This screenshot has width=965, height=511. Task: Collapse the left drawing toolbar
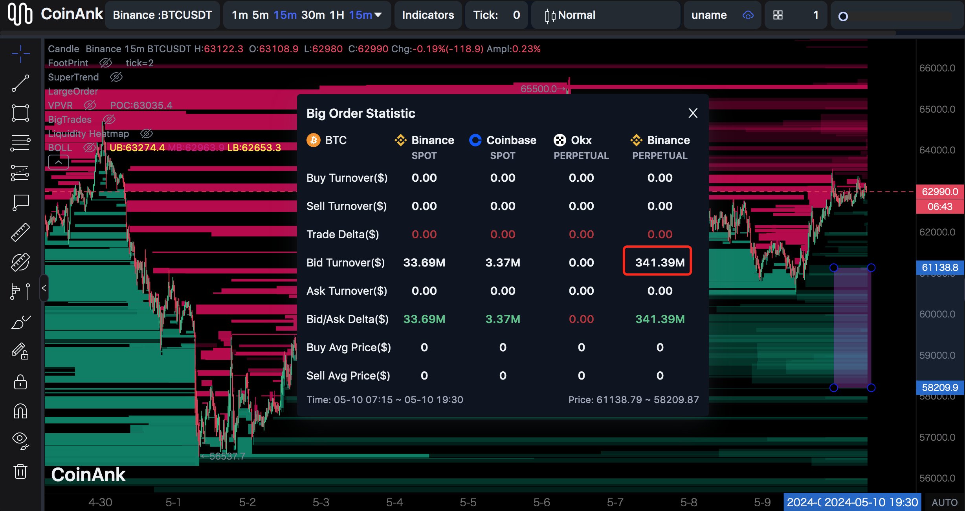pos(44,288)
